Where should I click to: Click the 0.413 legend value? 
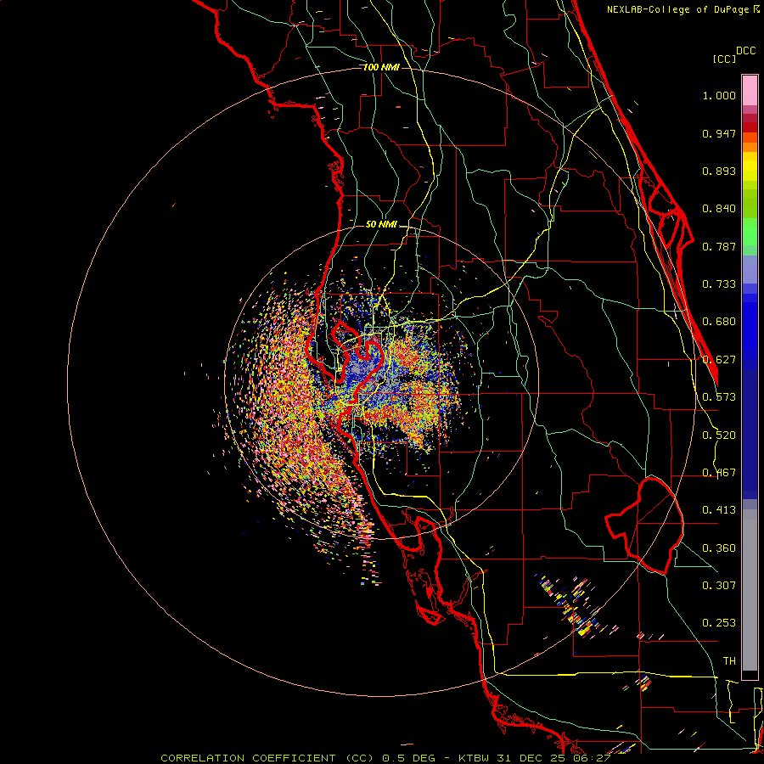point(719,510)
